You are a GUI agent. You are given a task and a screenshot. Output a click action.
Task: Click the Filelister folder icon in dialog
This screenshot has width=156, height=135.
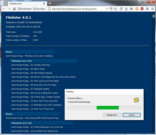click(136, 100)
